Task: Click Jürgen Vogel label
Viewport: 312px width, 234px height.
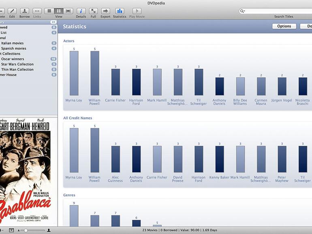Action: 282,100
